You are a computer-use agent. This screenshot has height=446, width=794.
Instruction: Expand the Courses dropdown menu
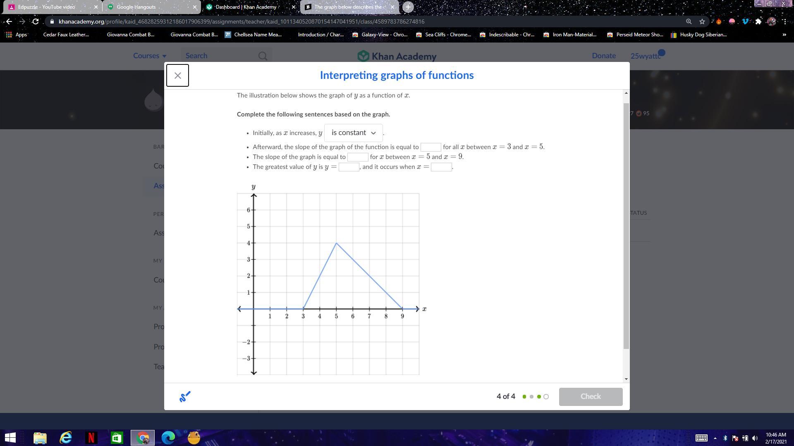click(150, 56)
